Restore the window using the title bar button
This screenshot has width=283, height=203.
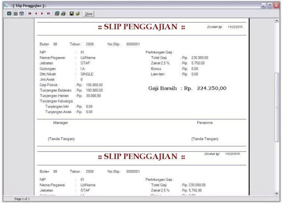[270, 6]
